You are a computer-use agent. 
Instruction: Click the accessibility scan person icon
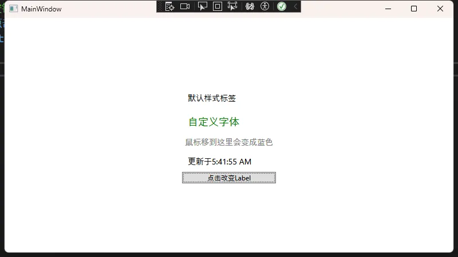(264, 6)
